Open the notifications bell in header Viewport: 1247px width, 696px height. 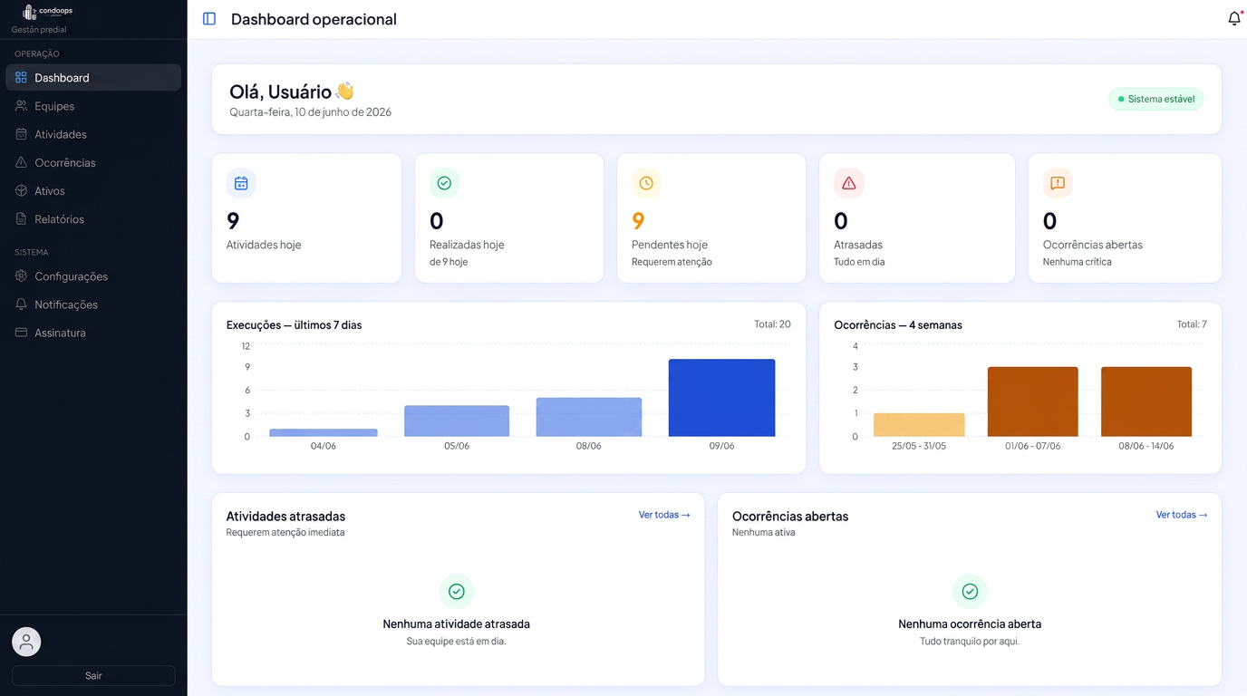[x=1234, y=18]
